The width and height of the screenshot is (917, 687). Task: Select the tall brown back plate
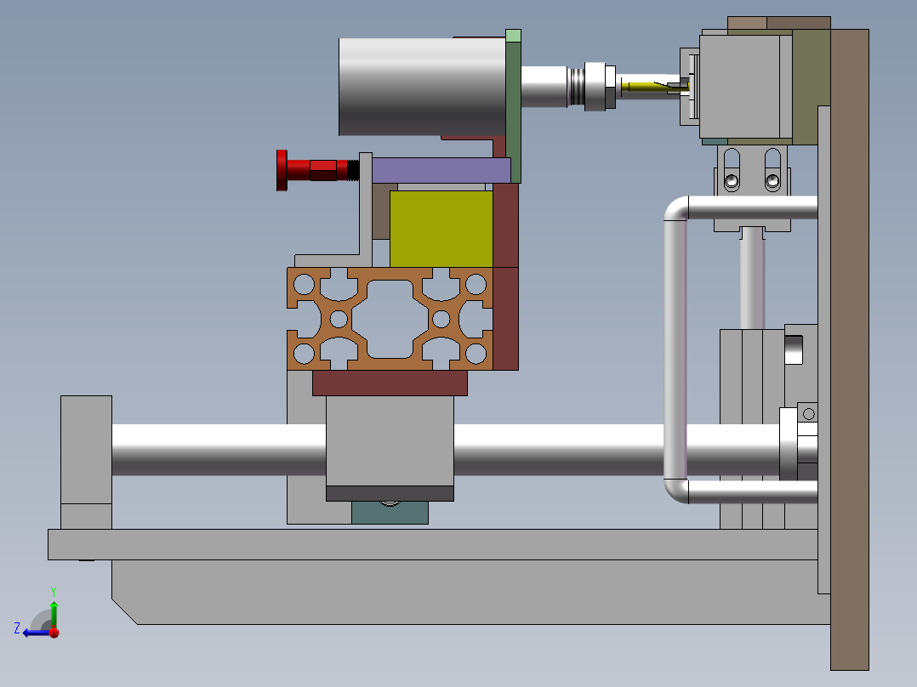click(x=849, y=349)
